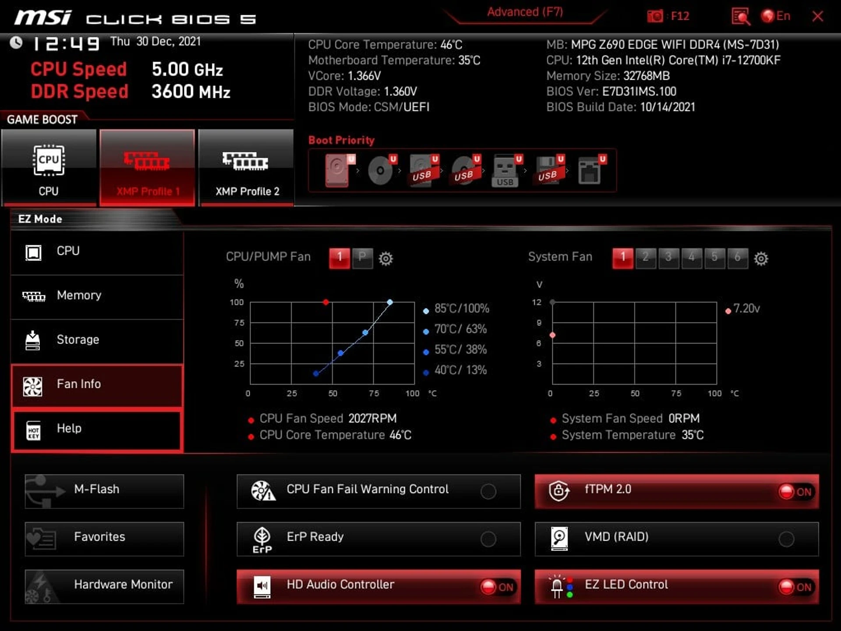Enable ErP Ready
Screen dimensions: 841x631
click(x=378, y=539)
